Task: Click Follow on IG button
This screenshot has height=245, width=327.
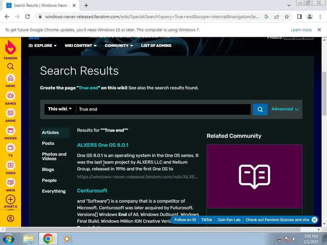Action: pos(185,220)
